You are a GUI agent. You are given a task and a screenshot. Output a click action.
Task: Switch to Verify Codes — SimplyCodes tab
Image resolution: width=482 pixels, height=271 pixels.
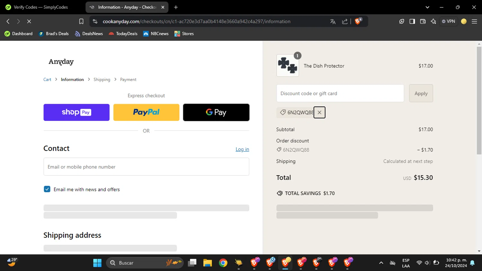tap(41, 7)
